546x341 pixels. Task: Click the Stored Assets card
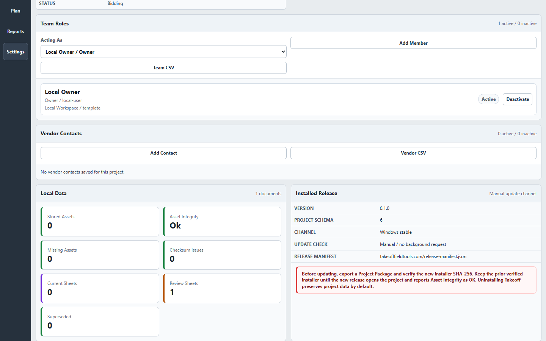click(x=100, y=222)
